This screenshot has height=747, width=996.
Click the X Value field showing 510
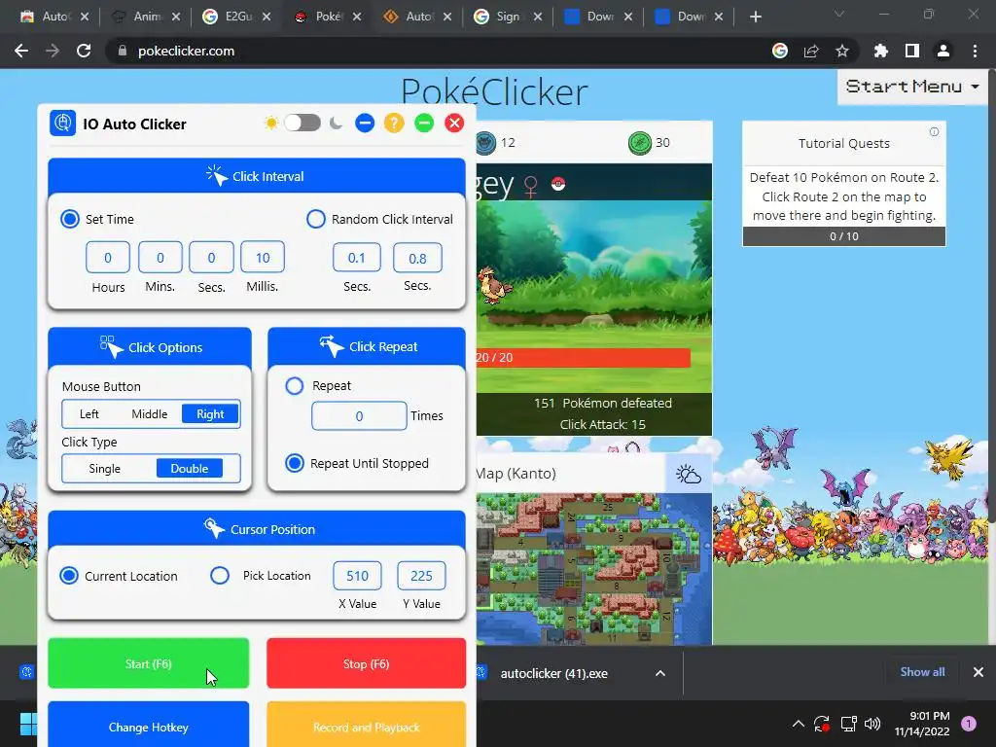(358, 576)
